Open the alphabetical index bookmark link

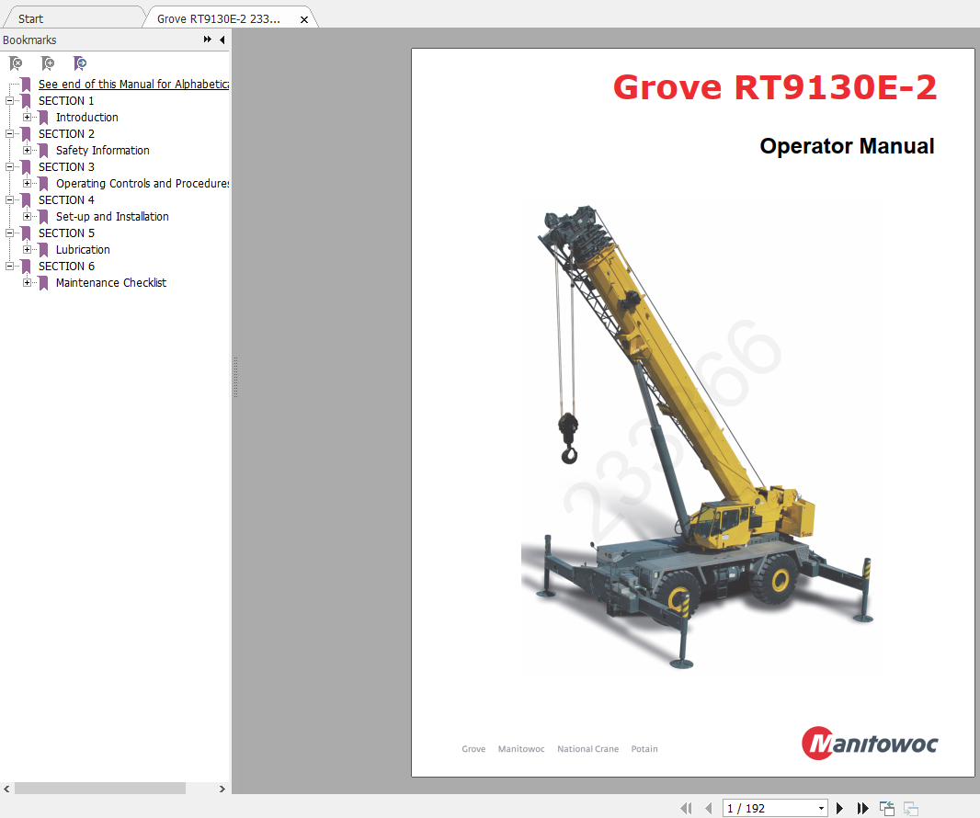(x=133, y=85)
